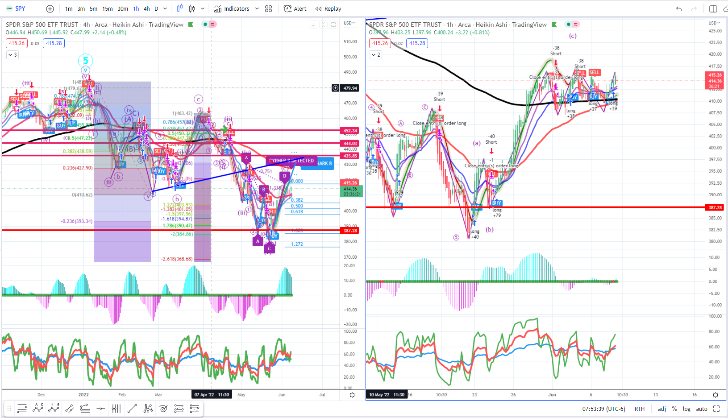Select the horizontal lines pattern tool

coord(22,408)
